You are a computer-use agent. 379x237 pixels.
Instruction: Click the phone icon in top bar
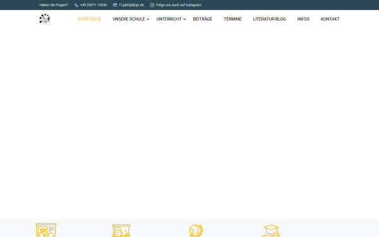(x=76, y=5)
